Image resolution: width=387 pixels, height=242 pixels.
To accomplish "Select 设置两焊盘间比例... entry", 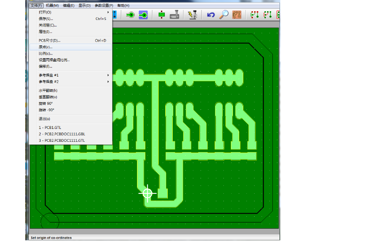I will point(71,60).
